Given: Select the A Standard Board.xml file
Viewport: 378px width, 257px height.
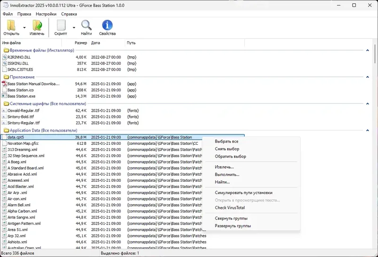Looking at the screenshot, I should pos(26,168).
